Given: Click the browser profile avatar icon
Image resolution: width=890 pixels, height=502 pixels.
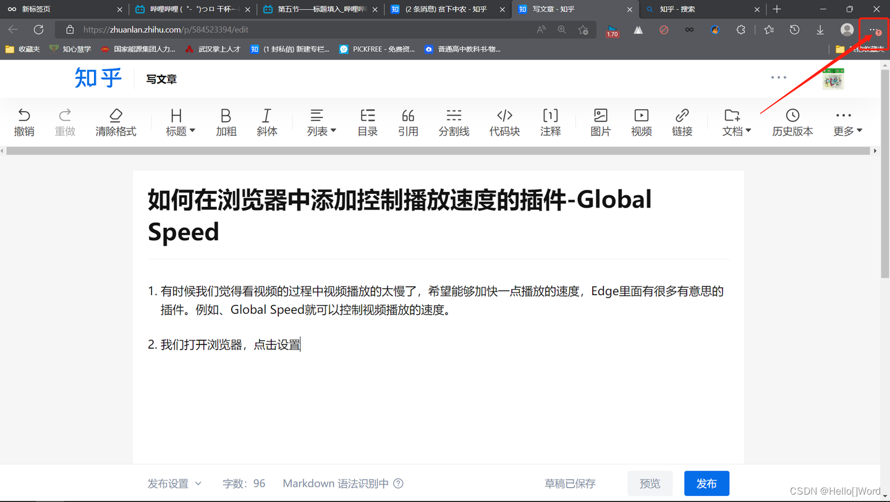Looking at the screenshot, I should point(847,30).
